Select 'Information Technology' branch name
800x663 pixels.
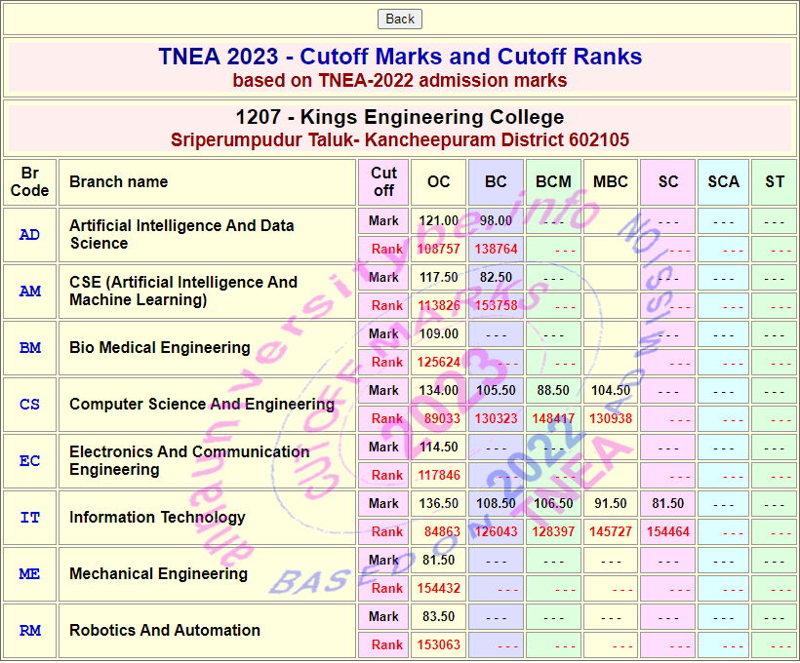pos(157,518)
